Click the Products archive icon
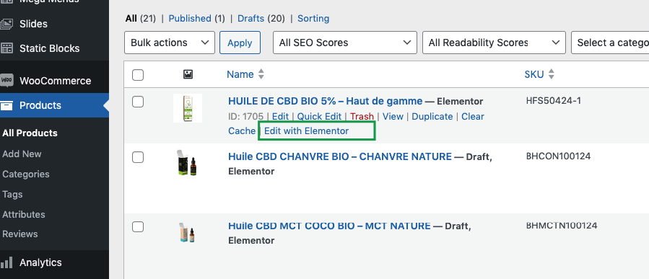 [x=6, y=105]
